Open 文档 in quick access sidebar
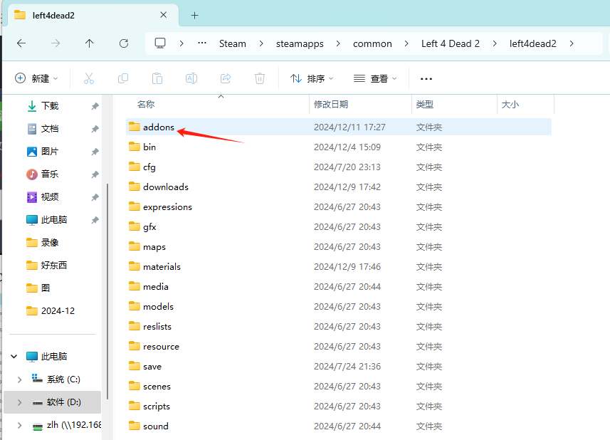610x440 pixels. click(x=50, y=129)
